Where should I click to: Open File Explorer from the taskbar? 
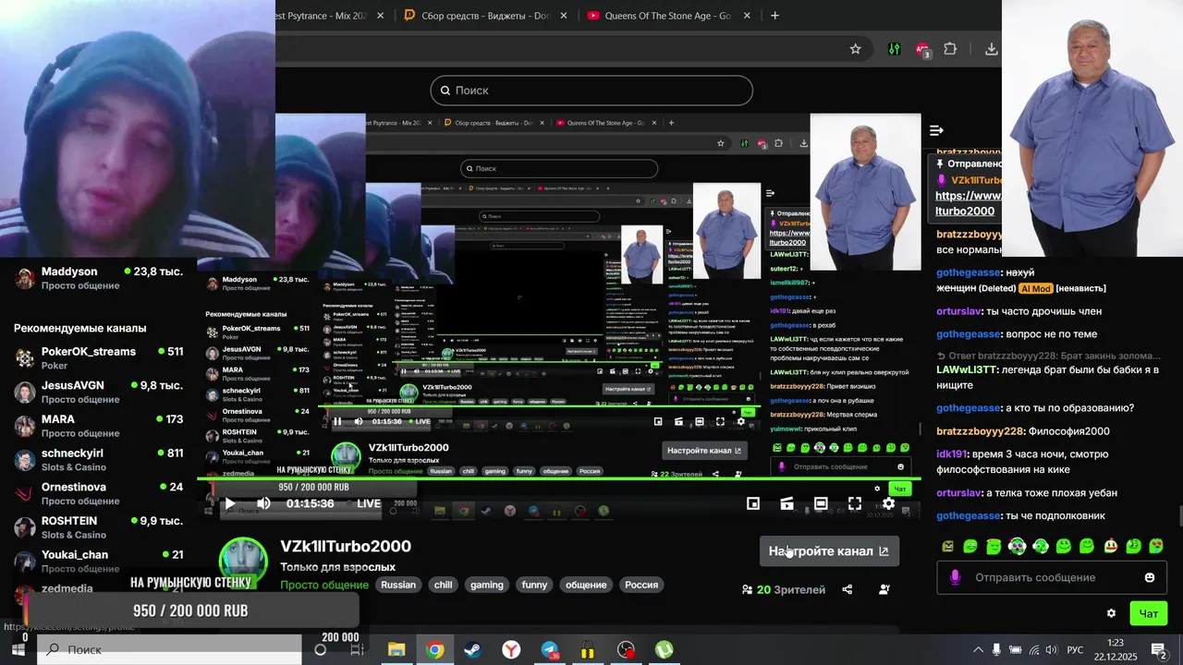(396, 649)
